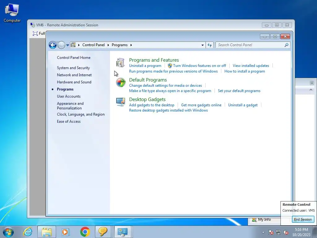Image resolution: width=317 pixels, height=238 pixels.
Task: Open Desktop Gadgets heading link
Action: pos(147,99)
